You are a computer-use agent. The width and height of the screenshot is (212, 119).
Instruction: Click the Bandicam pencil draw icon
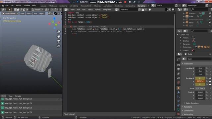[134, 2]
